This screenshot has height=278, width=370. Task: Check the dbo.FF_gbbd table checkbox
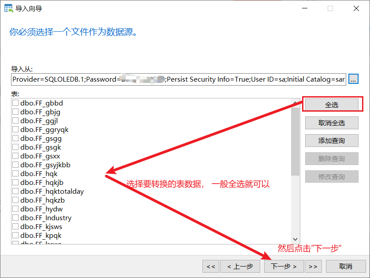pyautogui.click(x=15, y=103)
